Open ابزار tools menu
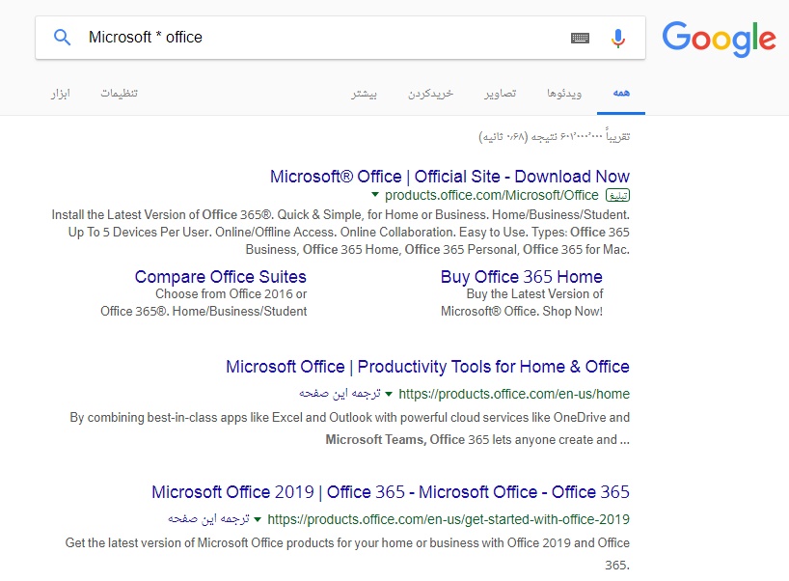Image resolution: width=789 pixels, height=581 pixels. tap(61, 94)
